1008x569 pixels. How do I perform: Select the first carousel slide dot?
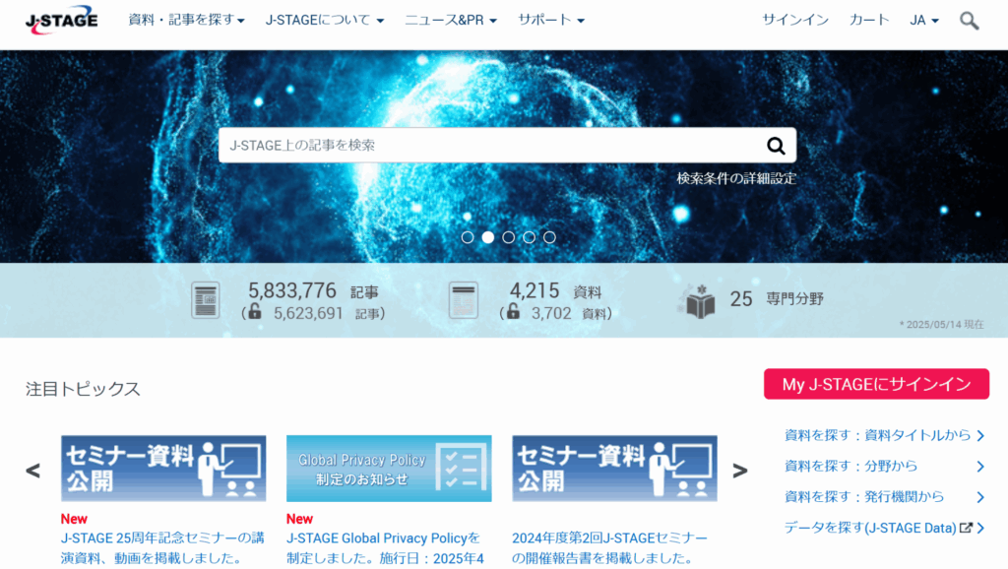[x=468, y=237]
